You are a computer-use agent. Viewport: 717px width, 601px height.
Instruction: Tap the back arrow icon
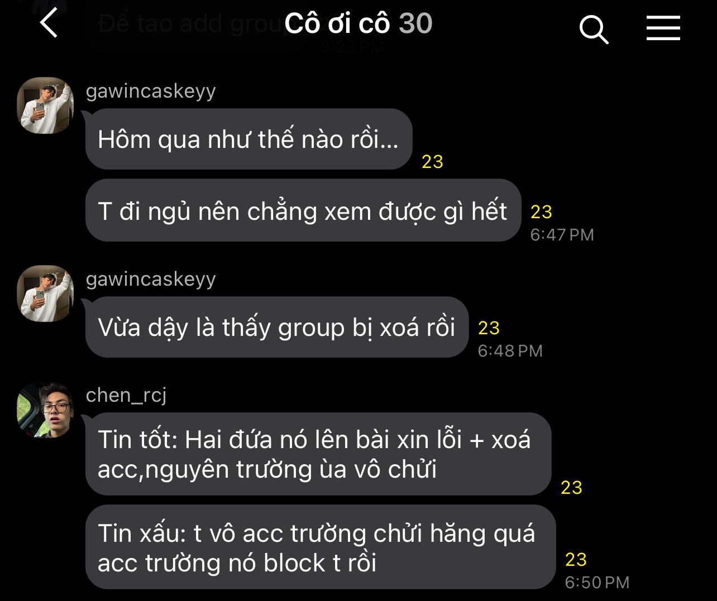pyautogui.click(x=49, y=25)
